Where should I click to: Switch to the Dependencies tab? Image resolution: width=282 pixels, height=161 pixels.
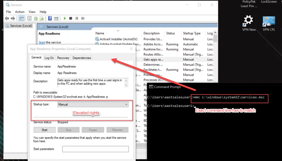[x=82, y=58]
